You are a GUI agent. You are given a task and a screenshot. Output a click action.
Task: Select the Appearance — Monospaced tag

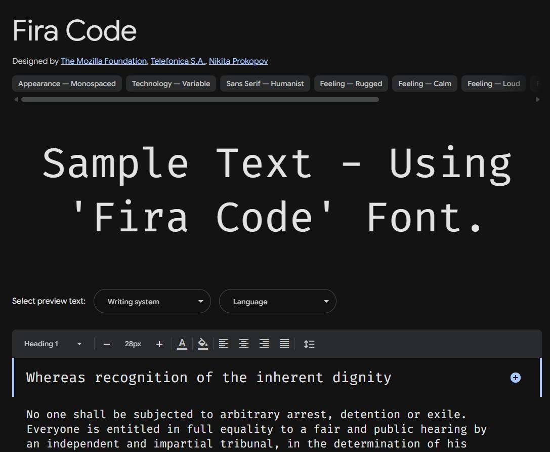[x=67, y=84]
